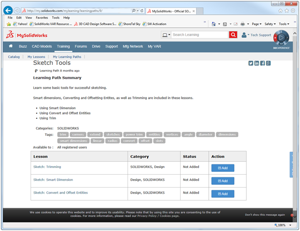
Task: Open the File menu
Action: point(10,18)
